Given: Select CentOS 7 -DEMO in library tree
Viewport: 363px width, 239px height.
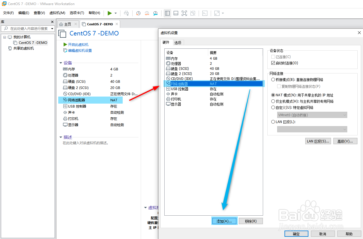Looking at the screenshot, I should pos(33,43).
